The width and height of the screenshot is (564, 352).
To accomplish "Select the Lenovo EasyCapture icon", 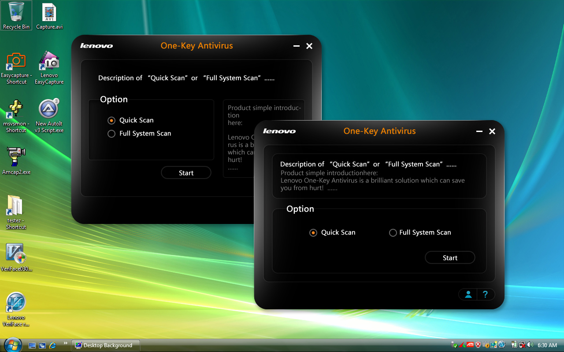I will pos(49,61).
